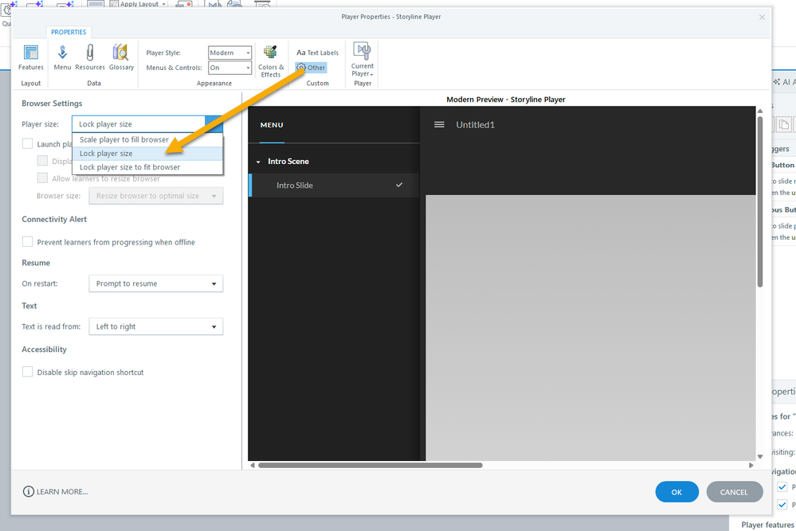The height and width of the screenshot is (531, 796).
Task: Open the On restart dropdown
Action: [155, 283]
